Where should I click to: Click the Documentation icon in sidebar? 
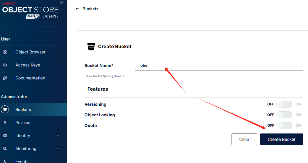[x=5, y=78]
